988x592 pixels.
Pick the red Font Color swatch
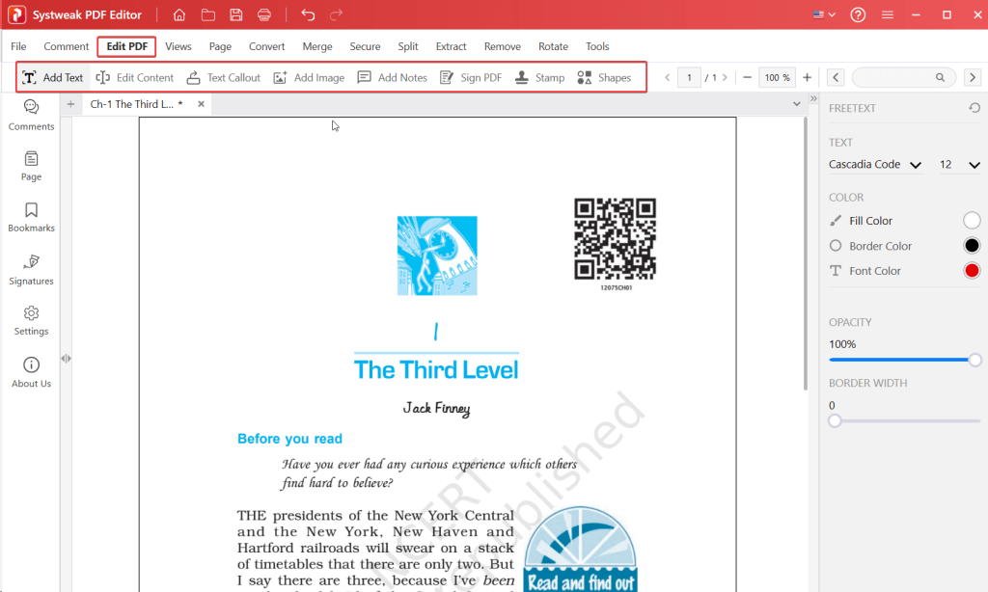click(x=973, y=271)
